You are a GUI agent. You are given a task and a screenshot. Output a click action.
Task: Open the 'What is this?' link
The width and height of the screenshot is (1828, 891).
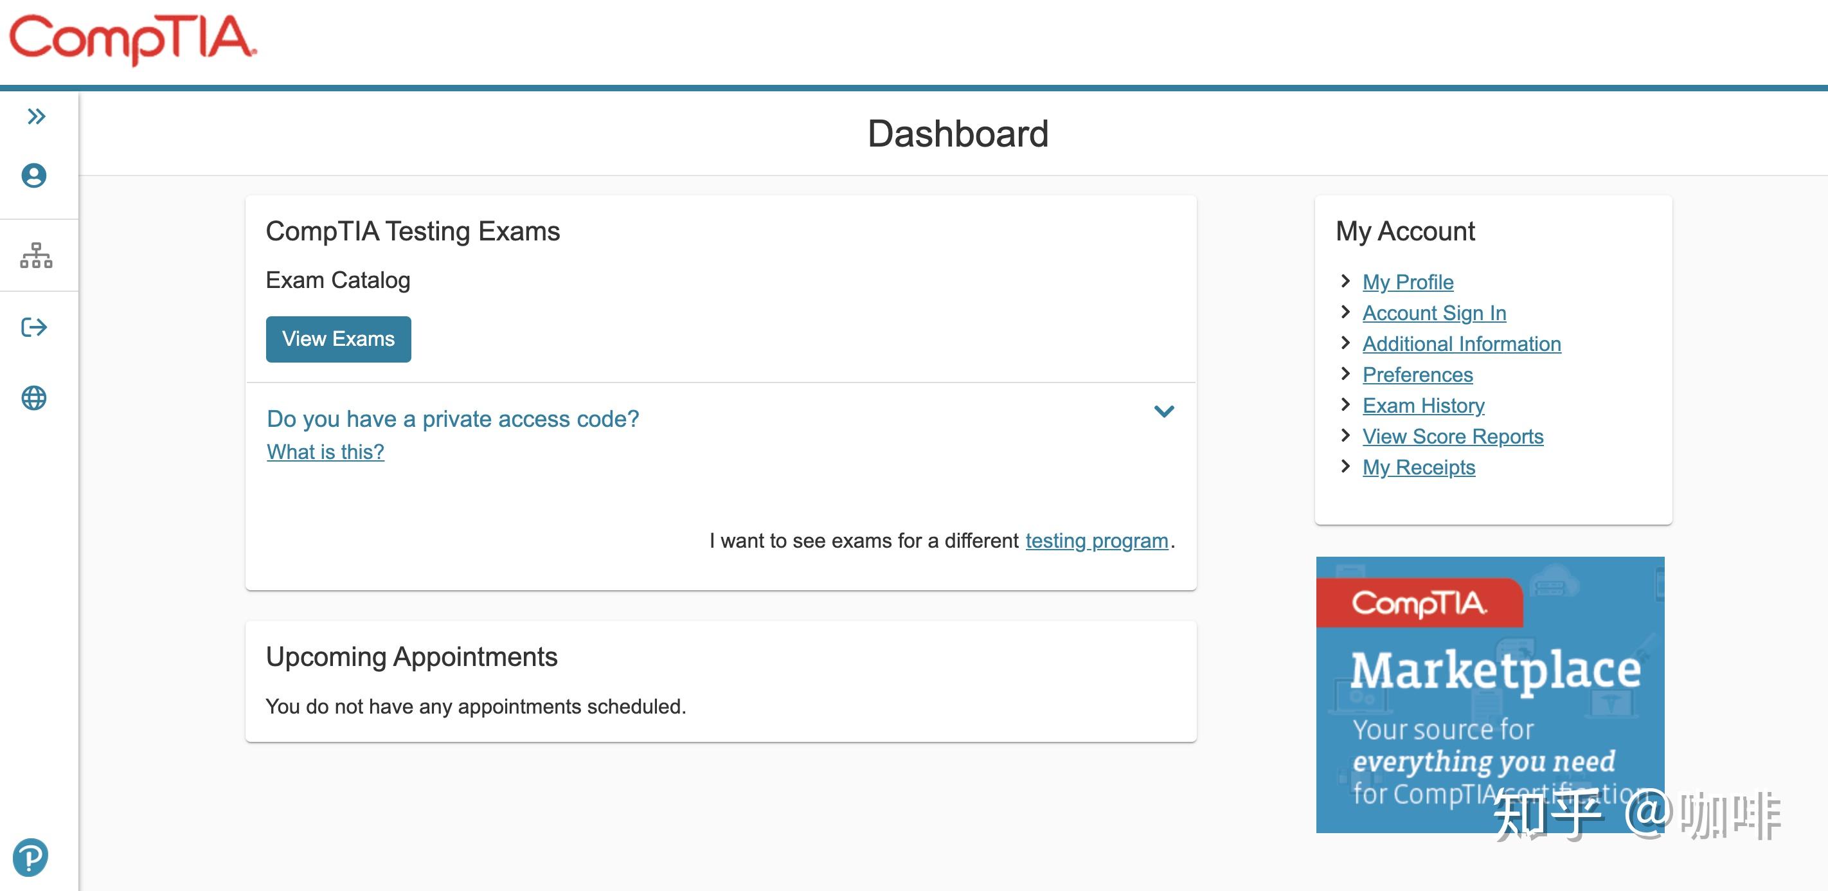pos(326,452)
